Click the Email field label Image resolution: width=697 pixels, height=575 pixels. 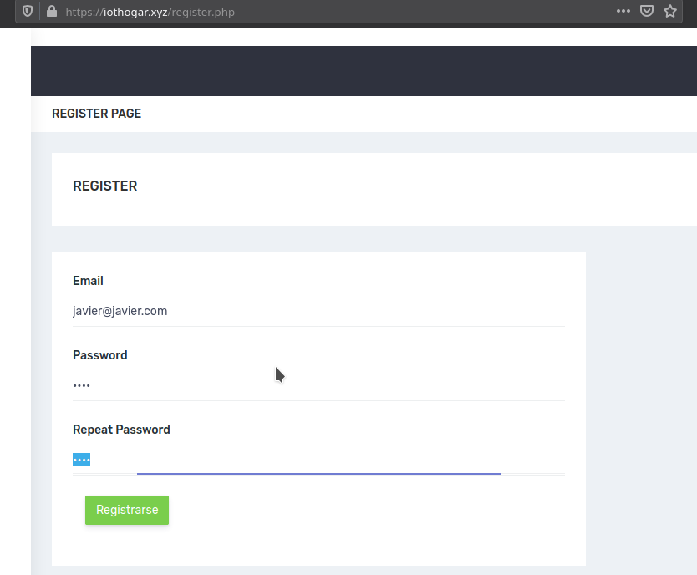pos(88,281)
